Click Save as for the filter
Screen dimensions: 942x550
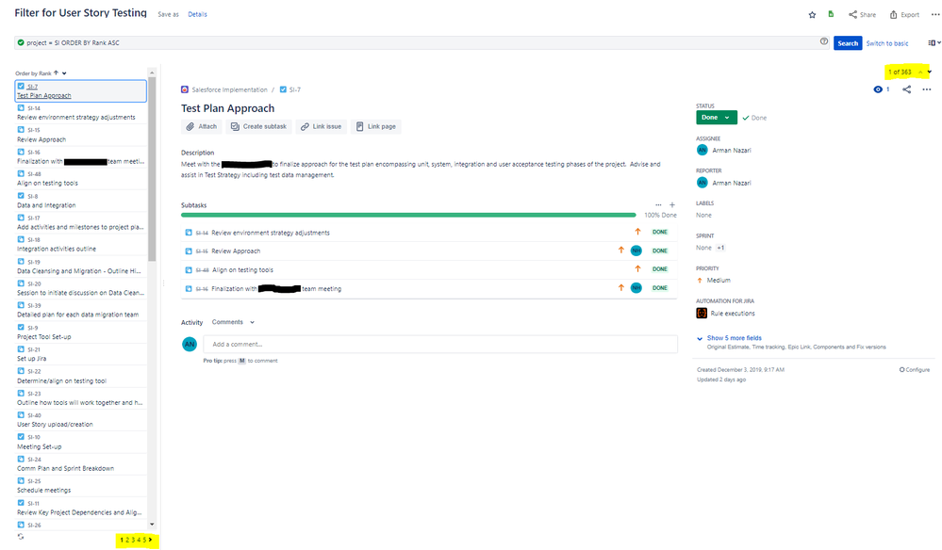pos(168,14)
